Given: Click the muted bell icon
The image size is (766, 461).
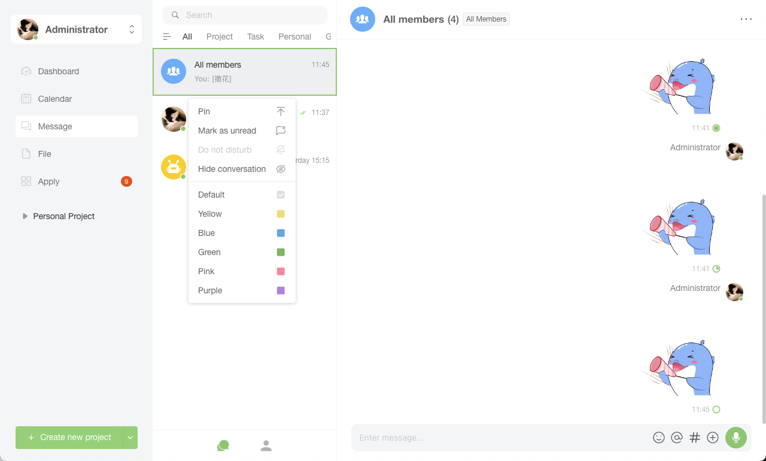Looking at the screenshot, I should click(x=281, y=150).
